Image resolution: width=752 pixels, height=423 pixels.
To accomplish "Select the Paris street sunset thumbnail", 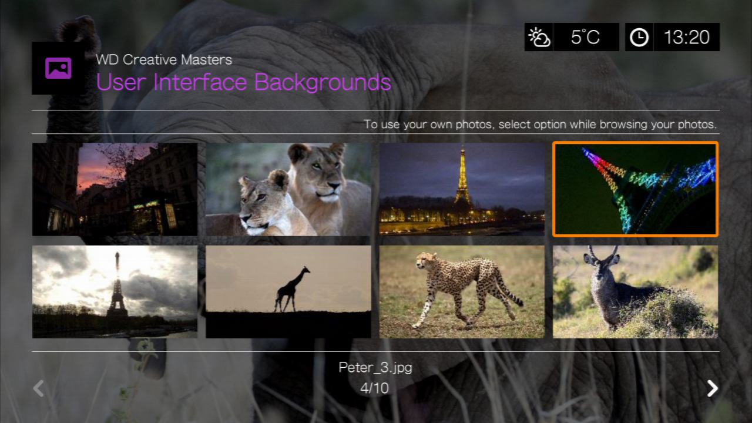I will (x=115, y=189).
